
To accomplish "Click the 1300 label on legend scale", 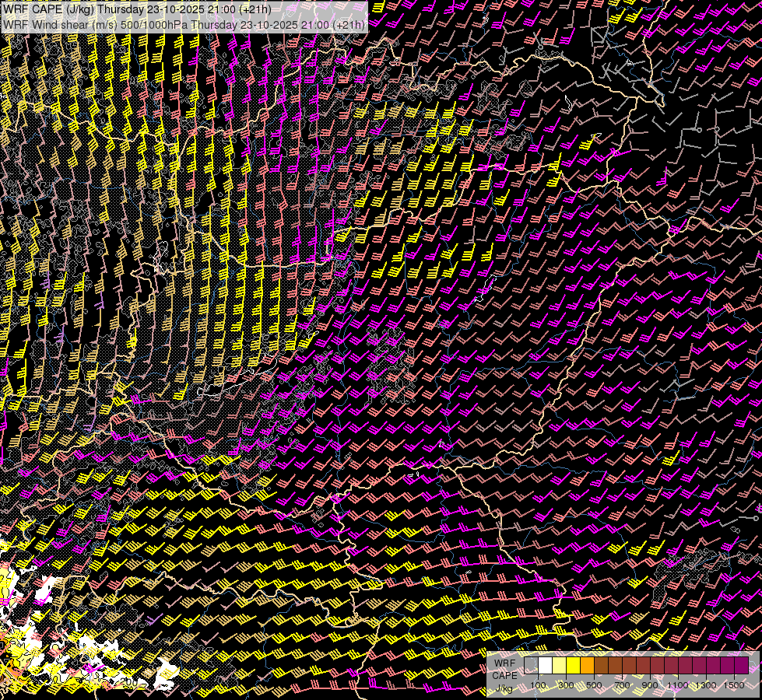I will tap(706, 684).
